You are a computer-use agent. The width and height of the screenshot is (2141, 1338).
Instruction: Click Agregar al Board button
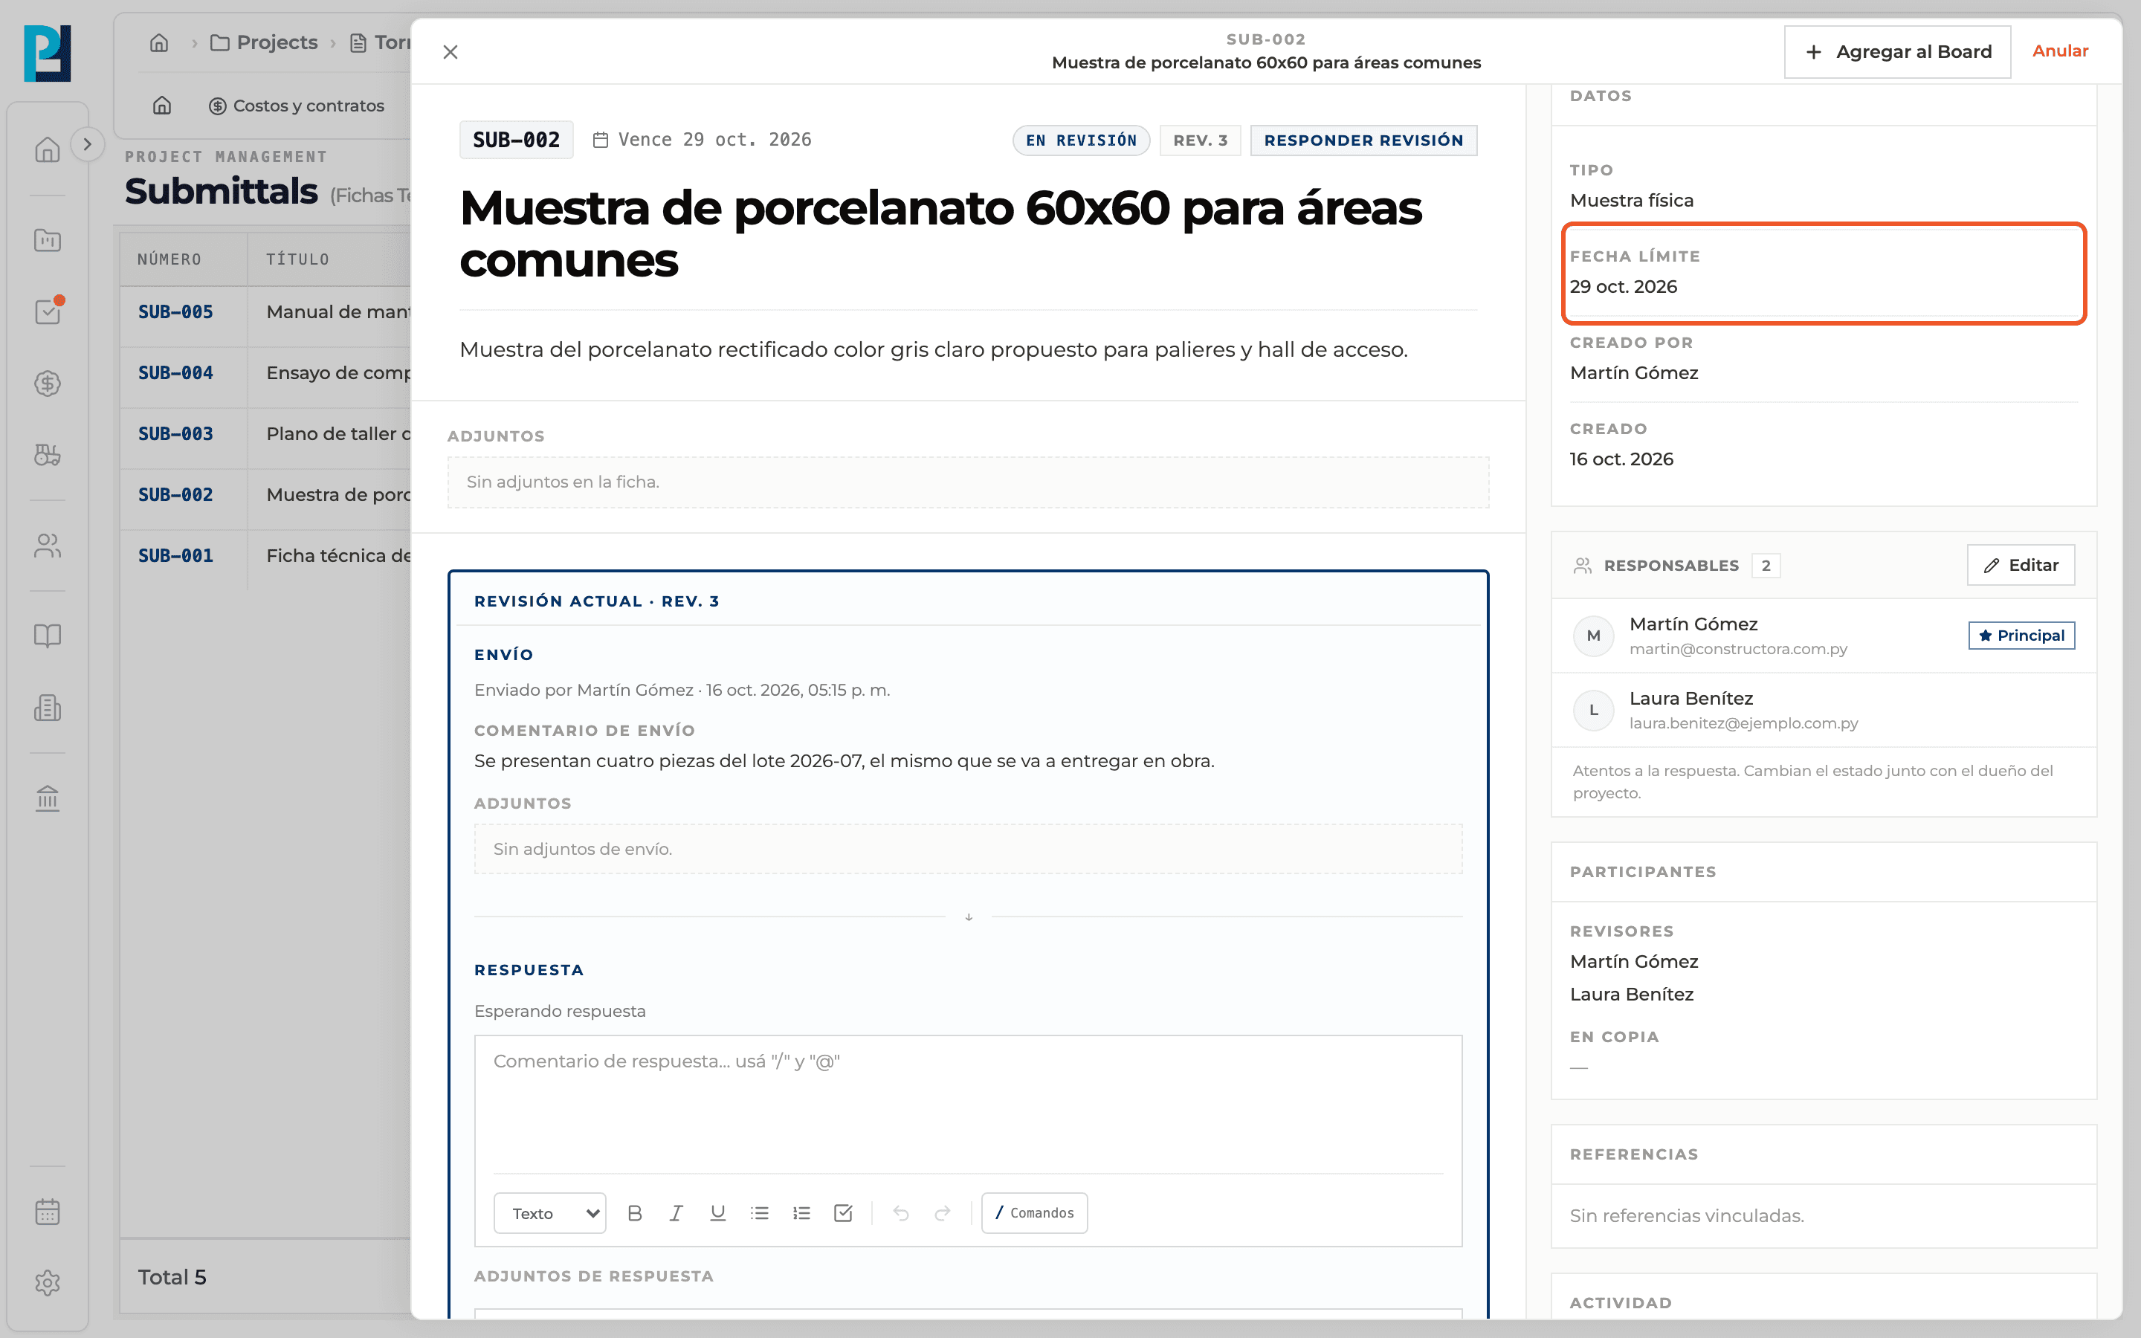click(1897, 52)
